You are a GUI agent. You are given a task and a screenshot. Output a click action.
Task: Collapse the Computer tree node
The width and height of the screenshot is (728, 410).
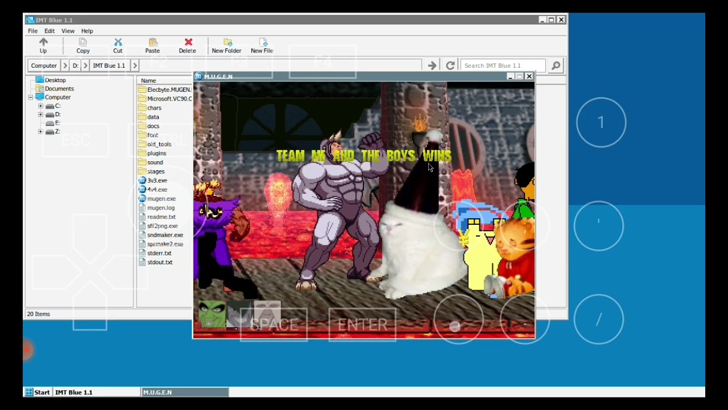pos(31,97)
